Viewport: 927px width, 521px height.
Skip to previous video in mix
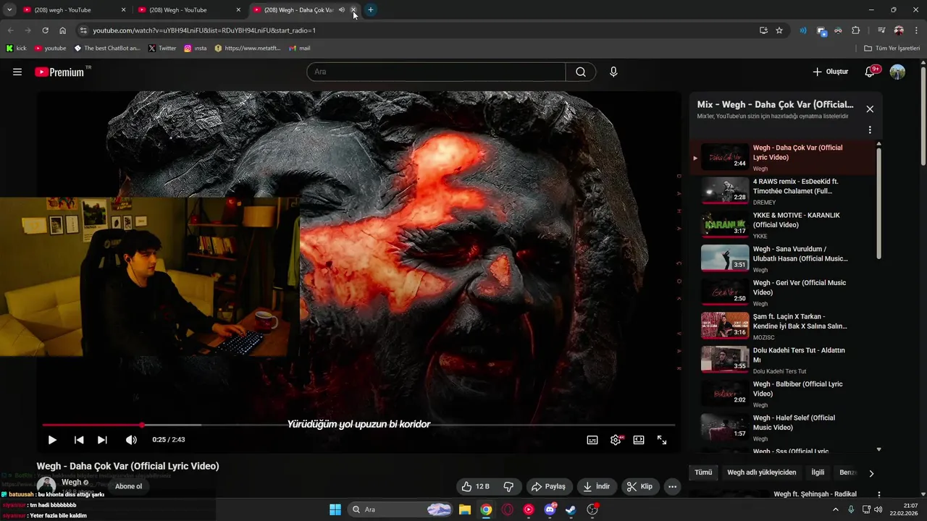click(79, 440)
